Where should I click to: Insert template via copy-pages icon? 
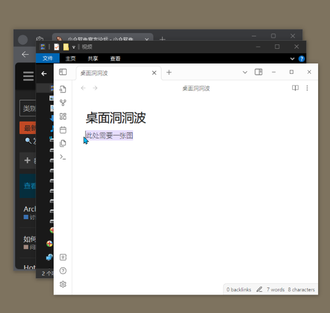click(x=63, y=143)
